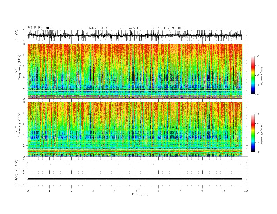Click the '6' kHz tick on ch.2 spectrogram
This screenshot has width=277, height=214.
[x=24, y=124]
